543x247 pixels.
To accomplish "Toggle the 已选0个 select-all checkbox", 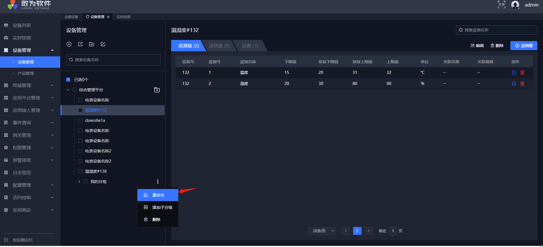I will pyautogui.click(x=68, y=80).
